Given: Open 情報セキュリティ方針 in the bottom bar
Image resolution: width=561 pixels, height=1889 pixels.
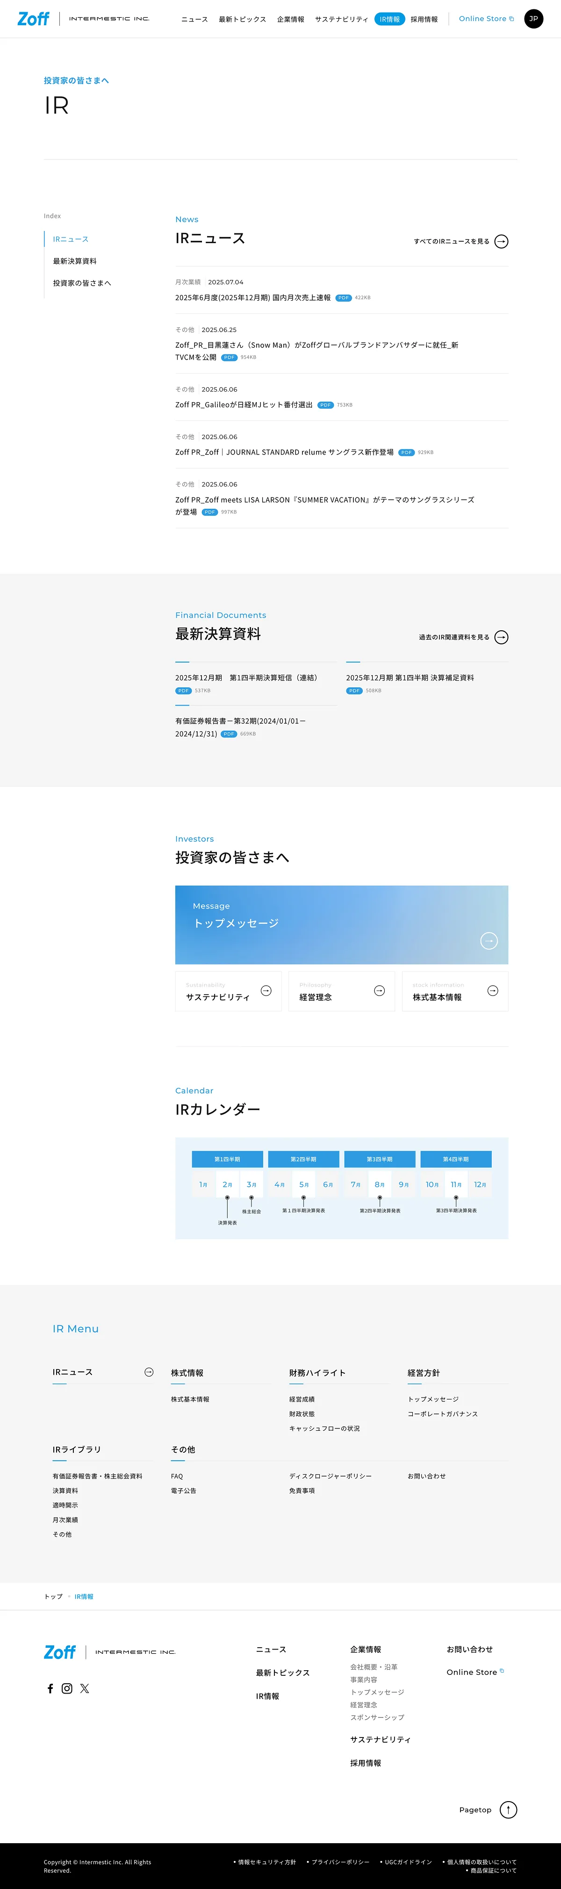Looking at the screenshot, I should coord(267,1862).
